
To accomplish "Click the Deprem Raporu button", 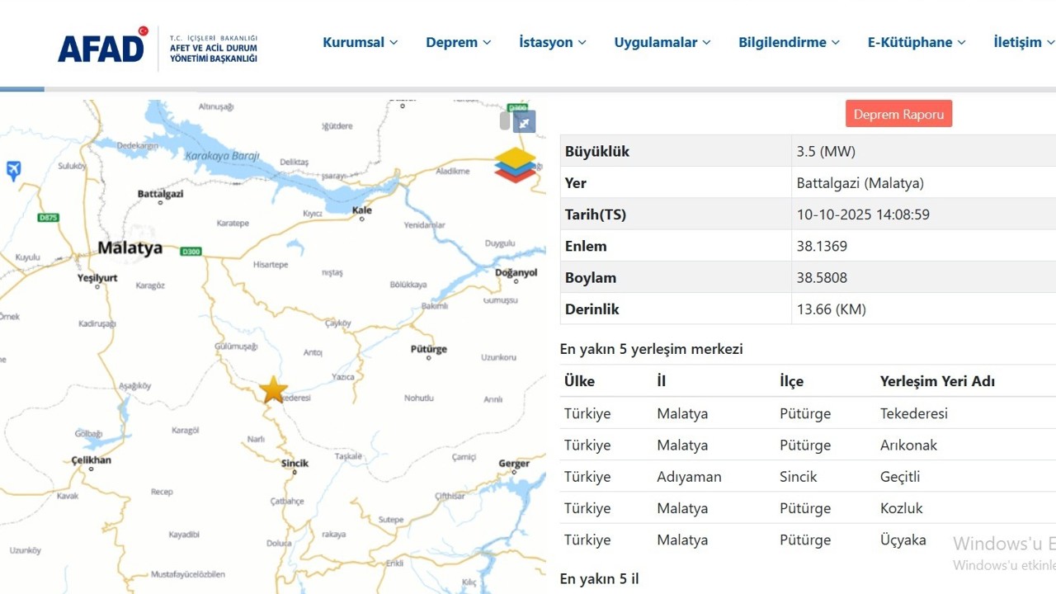I will [x=898, y=113].
